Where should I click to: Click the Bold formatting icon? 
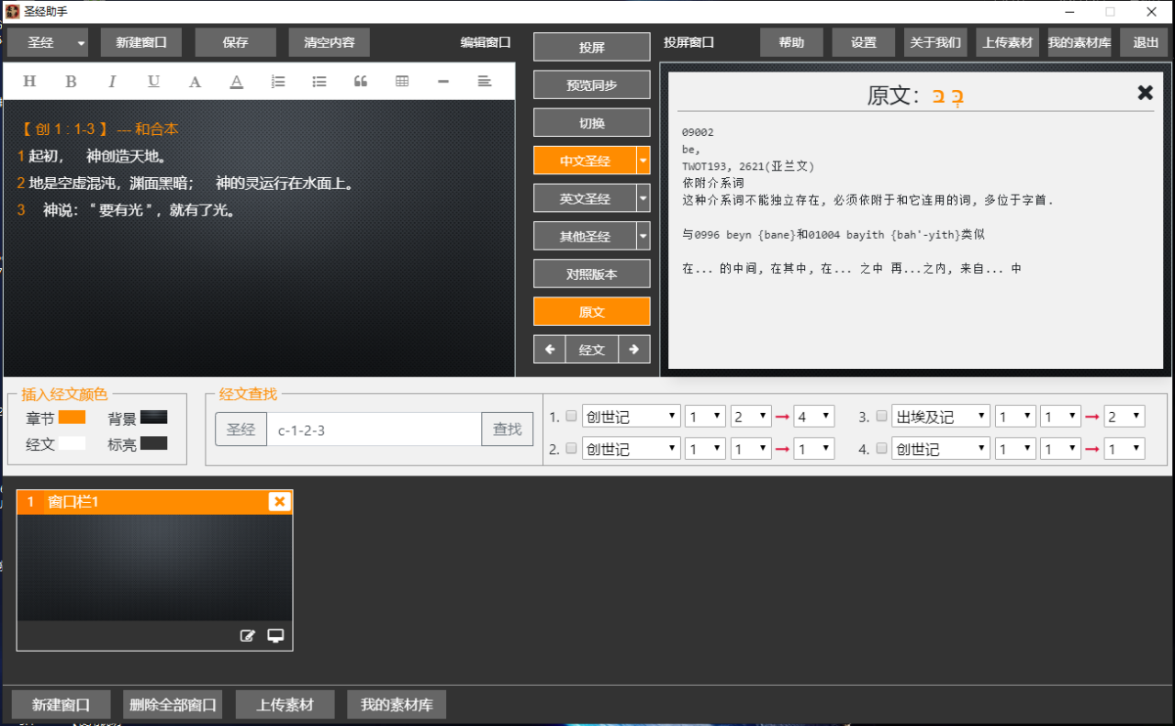(71, 82)
